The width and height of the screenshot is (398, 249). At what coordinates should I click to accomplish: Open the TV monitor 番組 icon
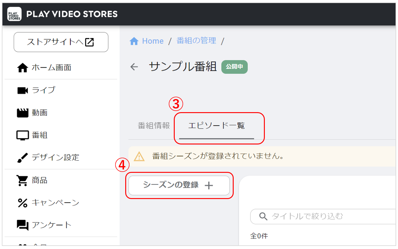click(x=23, y=135)
